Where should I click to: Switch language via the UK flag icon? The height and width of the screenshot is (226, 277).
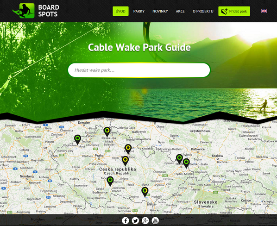click(264, 11)
